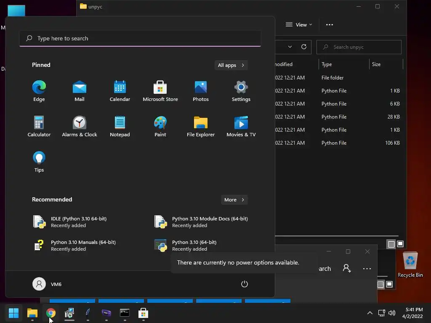
Task: Open the Command Prompt taskbar icon
Action: (125, 313)
